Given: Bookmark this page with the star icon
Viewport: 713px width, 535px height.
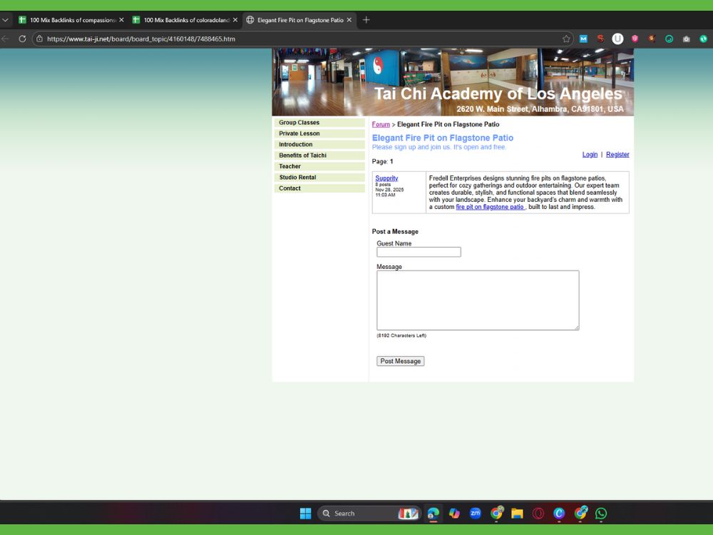Looking at the screenshot, I should click(566, 39).
